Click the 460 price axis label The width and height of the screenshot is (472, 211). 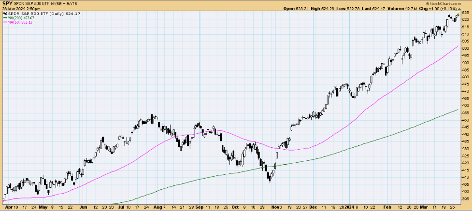465,106
